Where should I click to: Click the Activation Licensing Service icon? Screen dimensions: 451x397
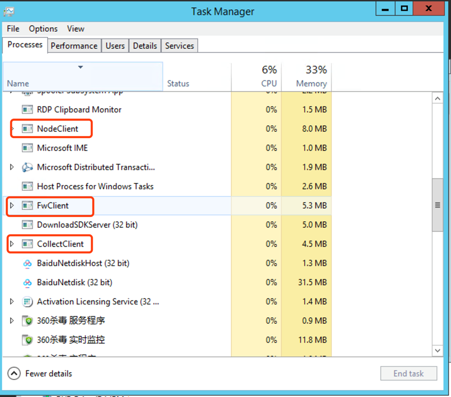point(28,302)
